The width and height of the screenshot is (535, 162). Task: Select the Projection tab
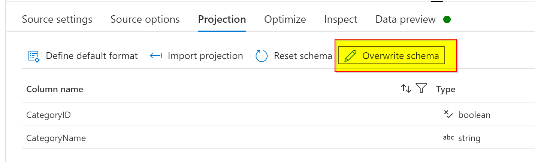coord(222,19)
